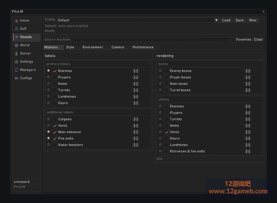The width and height of the screenshot is (277, 203).
Task: Star the Corpses label module
Action: [48, 119]
